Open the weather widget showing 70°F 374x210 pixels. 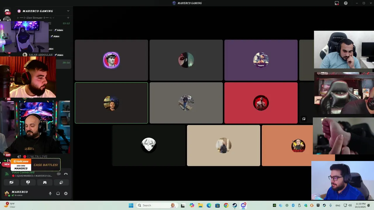(9, 205)
